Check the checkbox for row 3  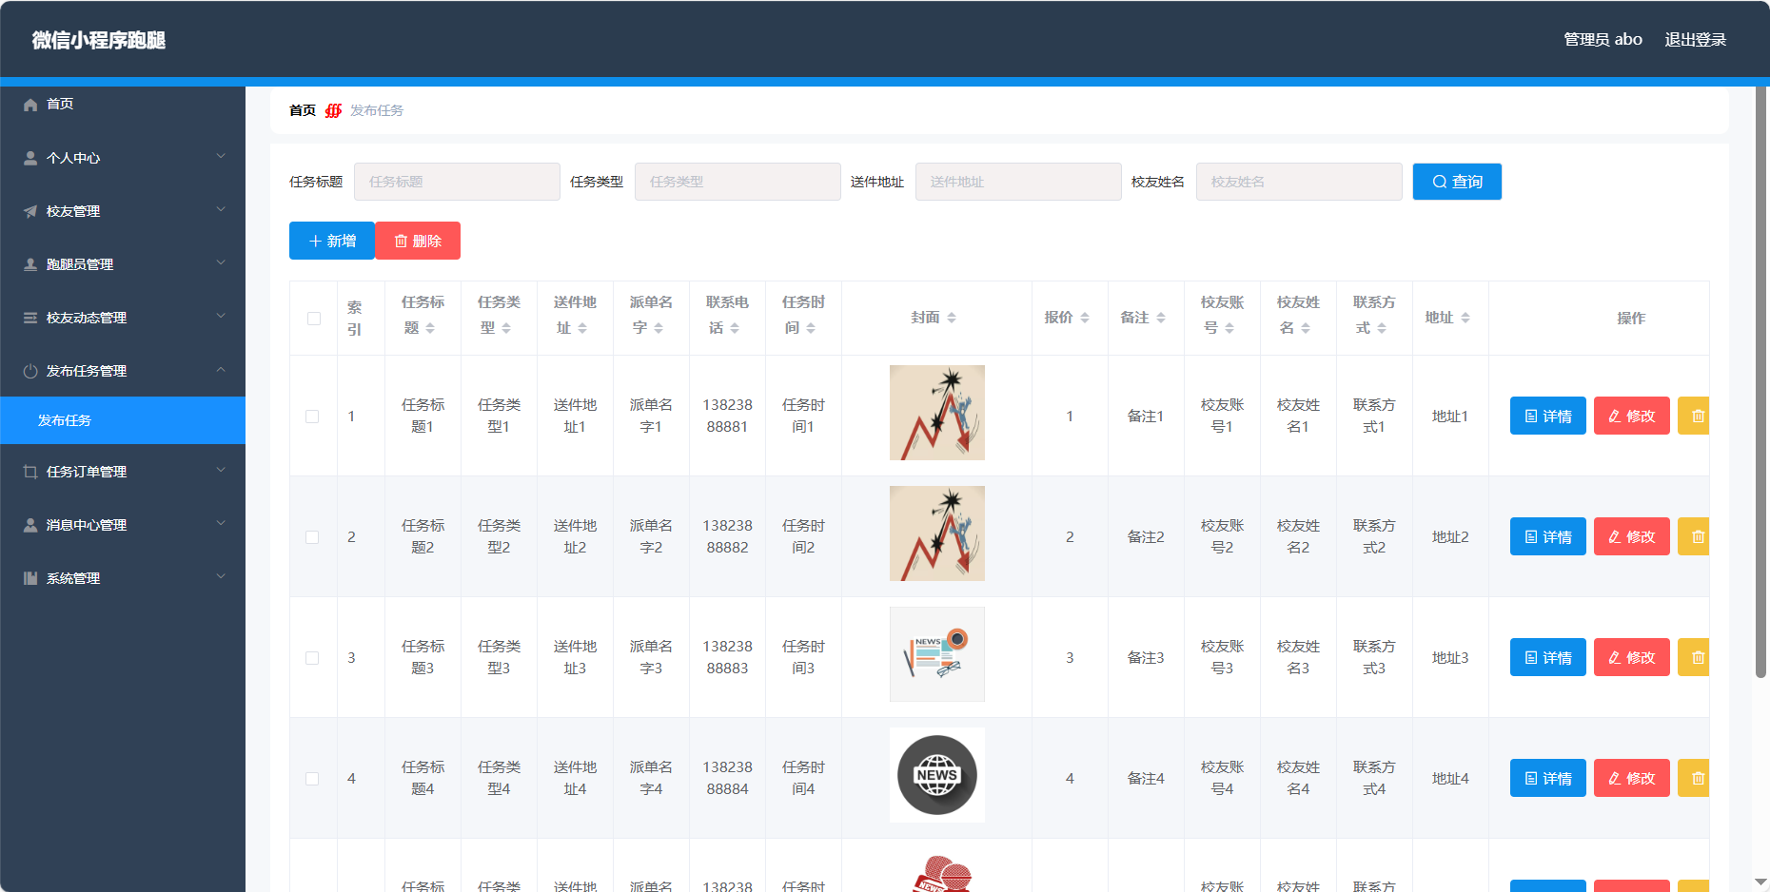click(312, 658)
